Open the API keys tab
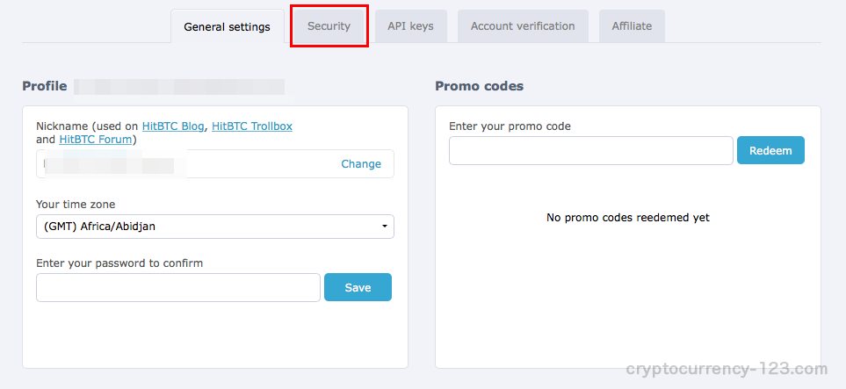 [x=410, y=25]
